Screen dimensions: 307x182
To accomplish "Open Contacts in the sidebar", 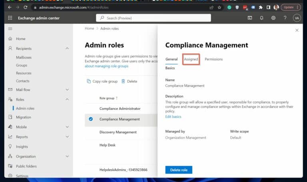I will pyautogui.click(x=22, y=81).
